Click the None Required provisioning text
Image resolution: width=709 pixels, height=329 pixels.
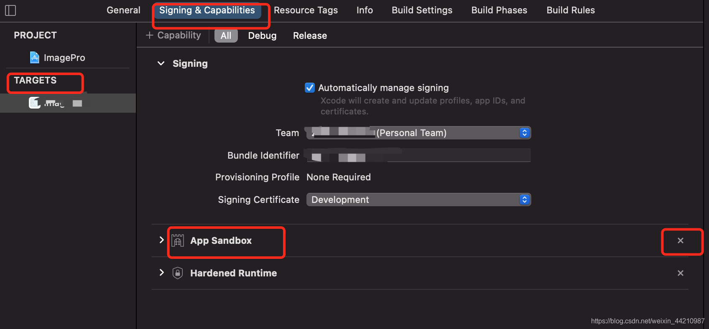(x=339, y=177)
